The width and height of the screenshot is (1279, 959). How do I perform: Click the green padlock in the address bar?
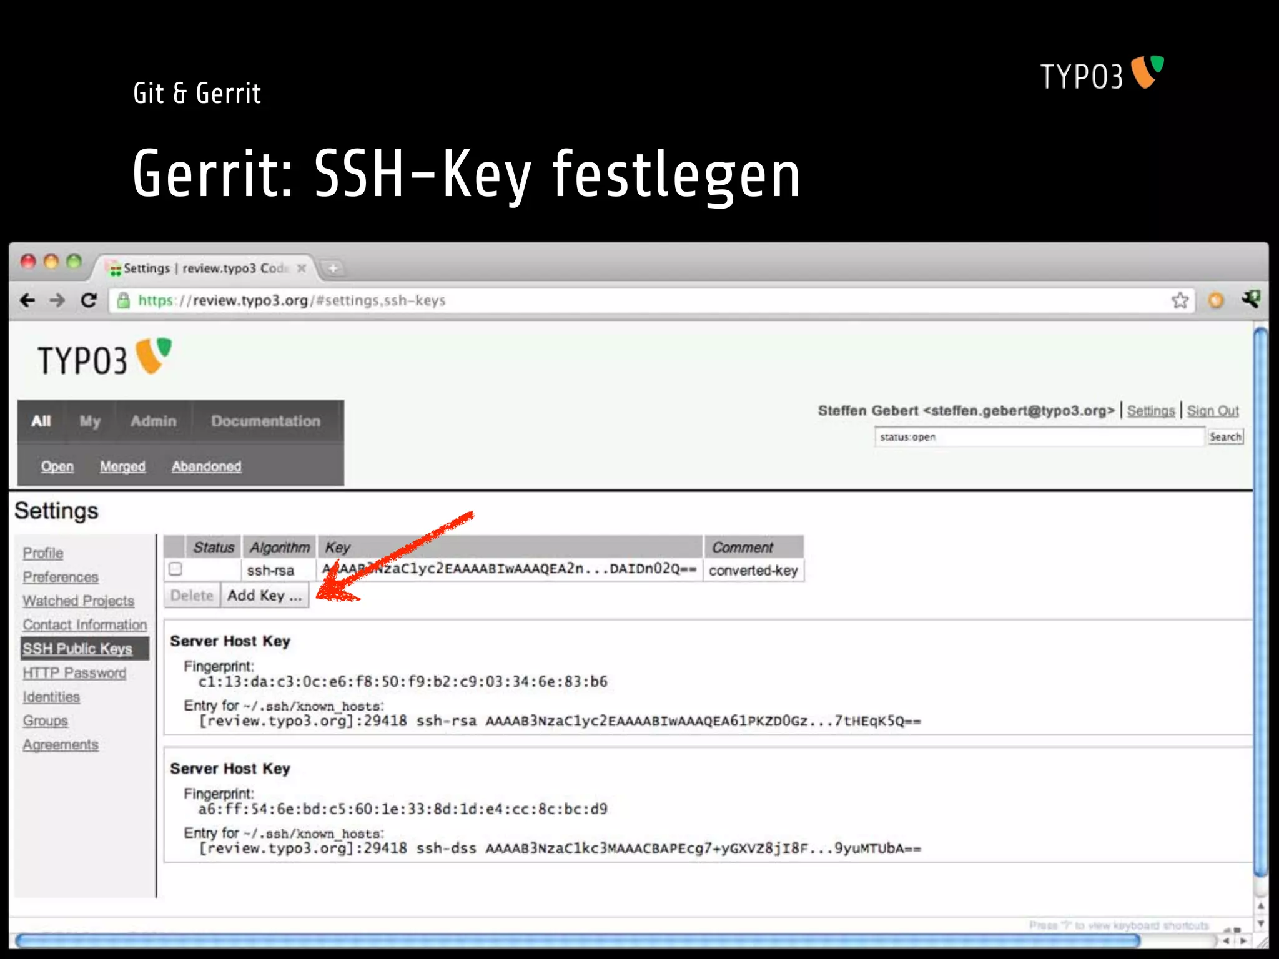tap(124, 300)
